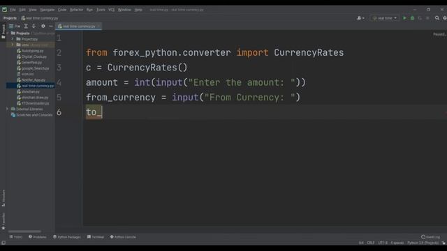Open the Navigate menu
This screenshot has width=447, height=251.
[x=47, y=10]
